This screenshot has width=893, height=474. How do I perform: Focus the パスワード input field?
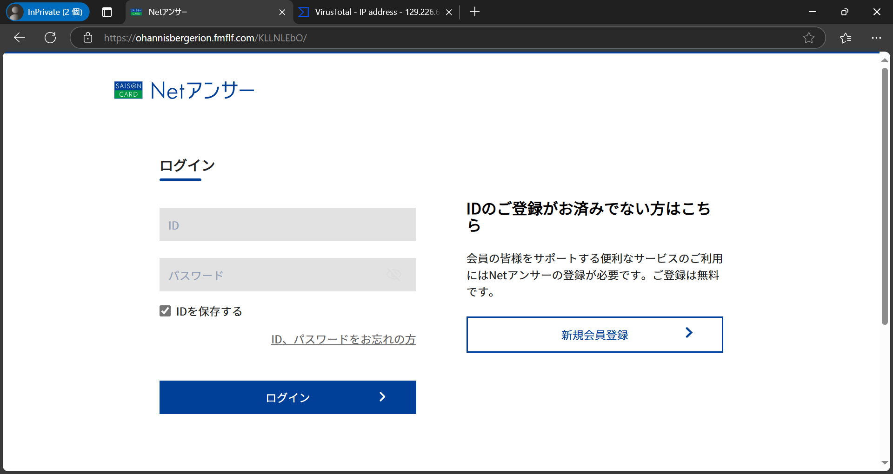click(x=288, y=275)
